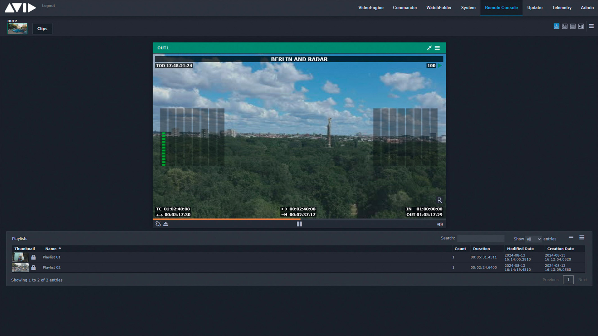Viewport: 598px width, 336px height.
Task: Mute audio with the speaker icon
Action: click(x=440, y=224)
